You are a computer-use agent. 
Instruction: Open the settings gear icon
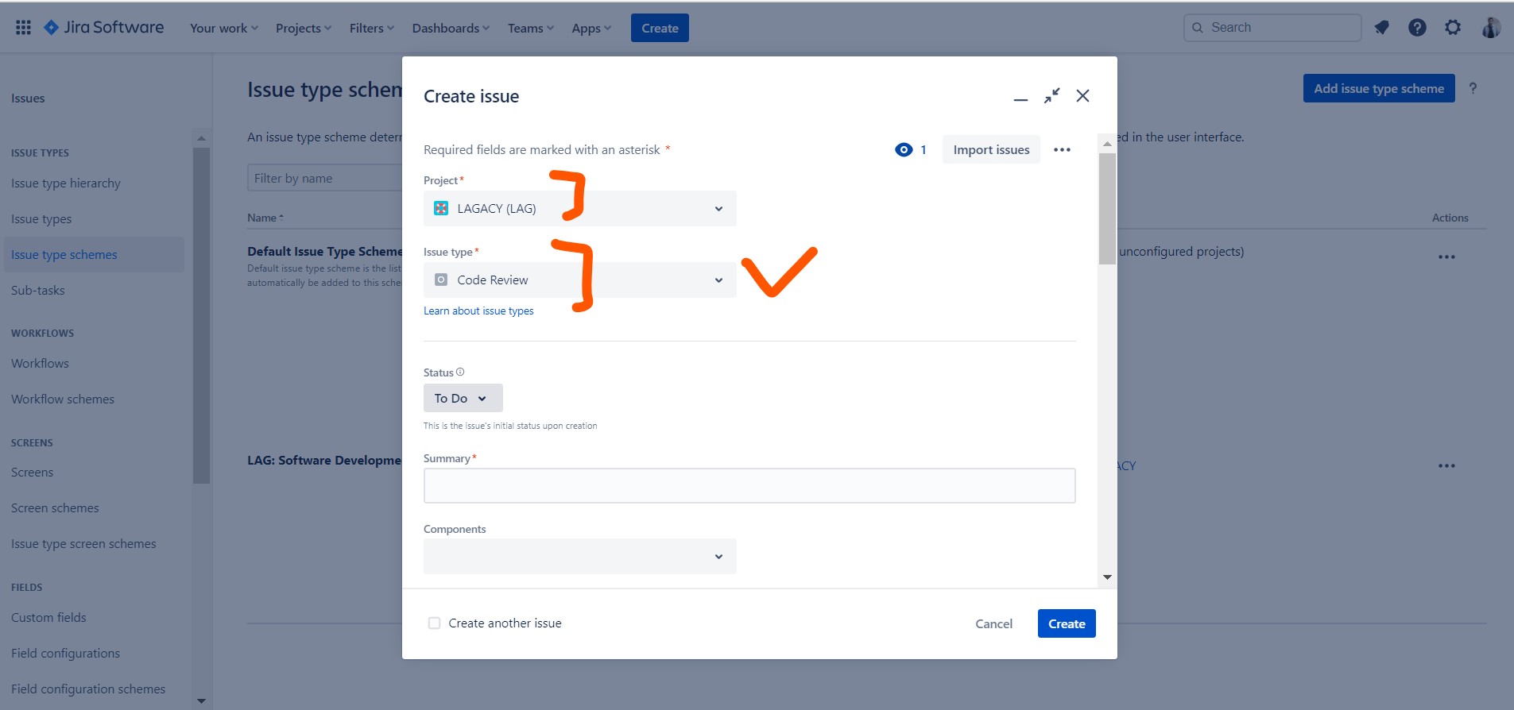pyautogui.click(x=1453, y=28)
